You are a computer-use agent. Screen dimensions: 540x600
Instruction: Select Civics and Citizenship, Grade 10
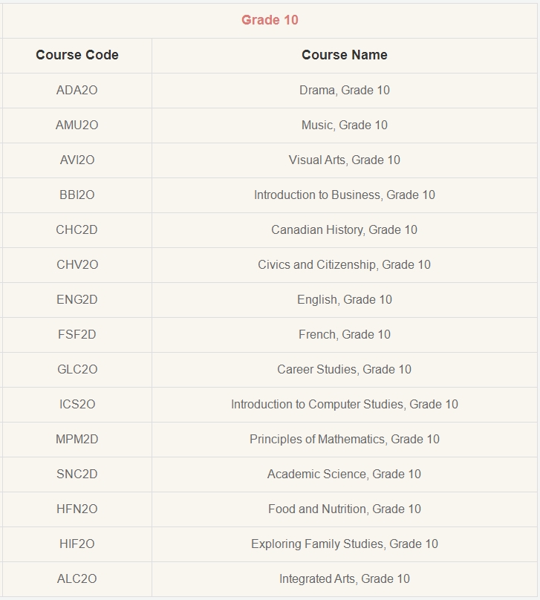pos(345,264)
